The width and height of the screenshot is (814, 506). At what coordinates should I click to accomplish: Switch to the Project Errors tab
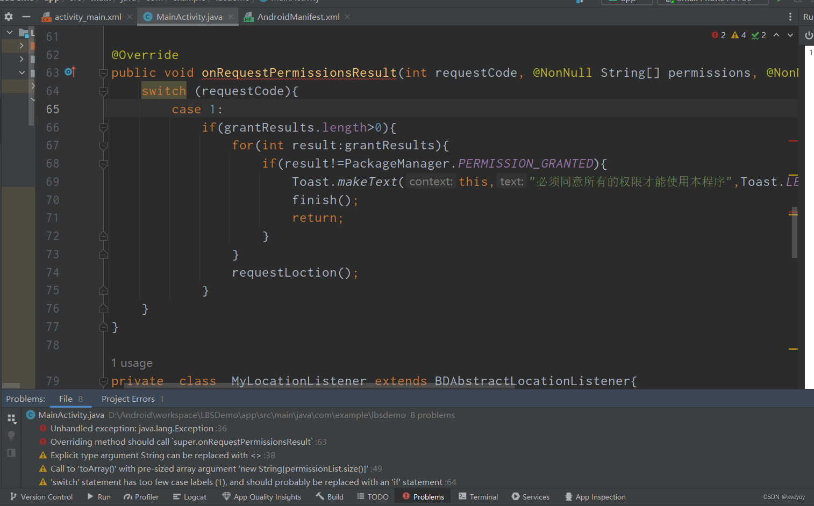[128, 399]
